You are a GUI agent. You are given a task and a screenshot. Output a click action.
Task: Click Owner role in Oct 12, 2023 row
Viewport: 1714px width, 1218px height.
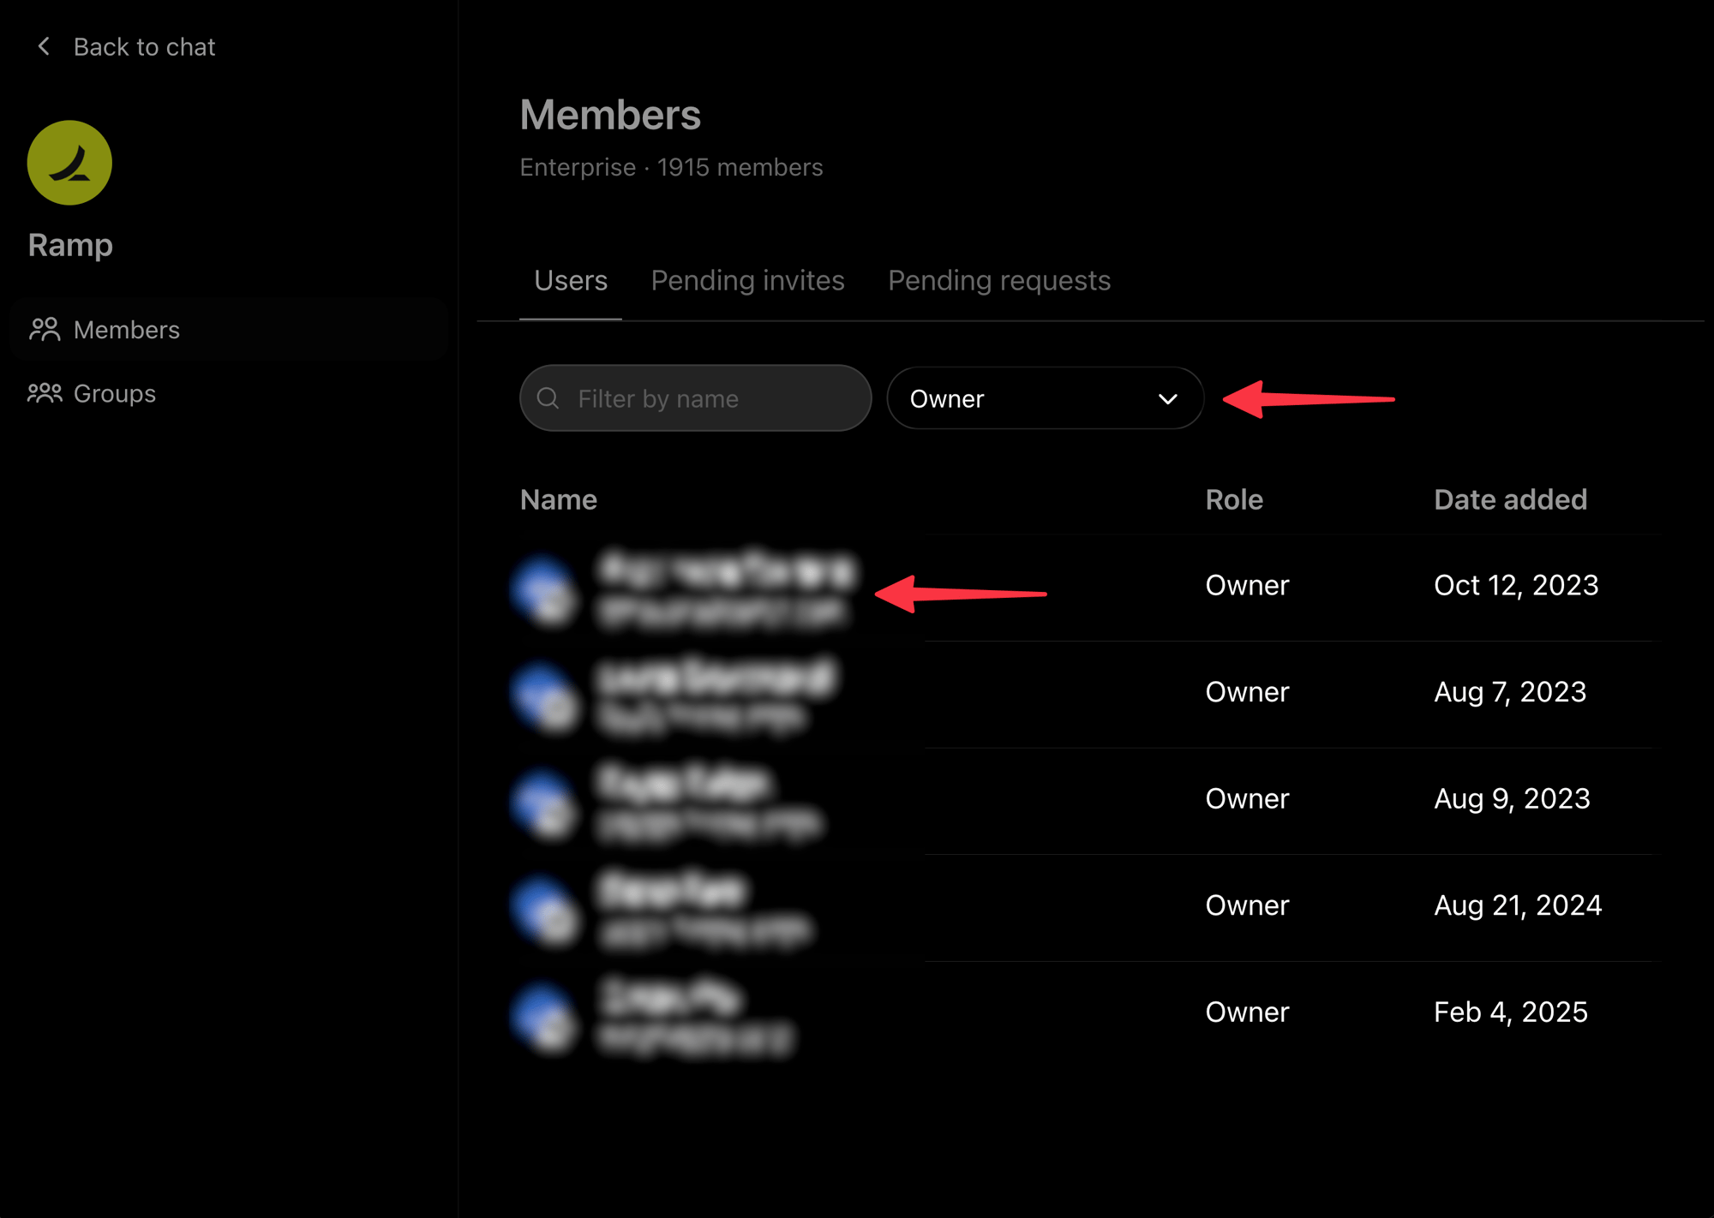click(1247, 585)
